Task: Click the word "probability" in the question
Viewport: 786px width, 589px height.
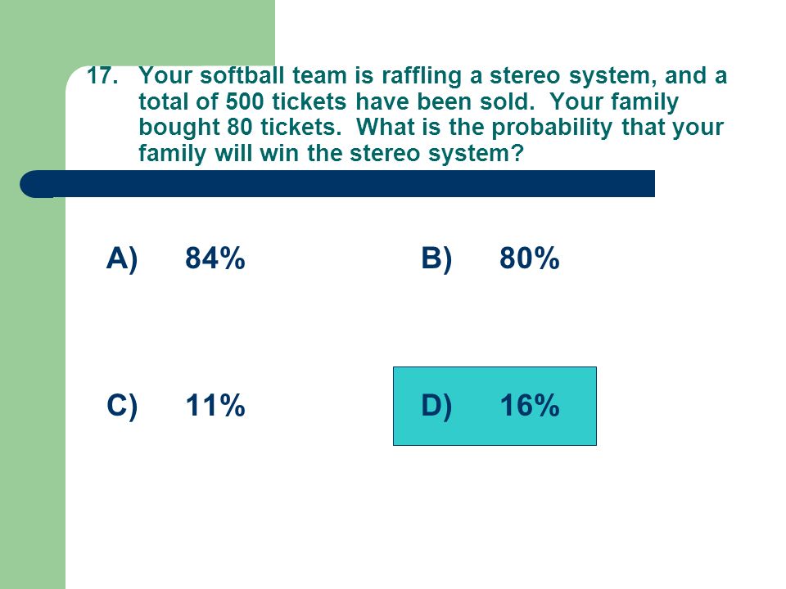Action: click(552, 128)
